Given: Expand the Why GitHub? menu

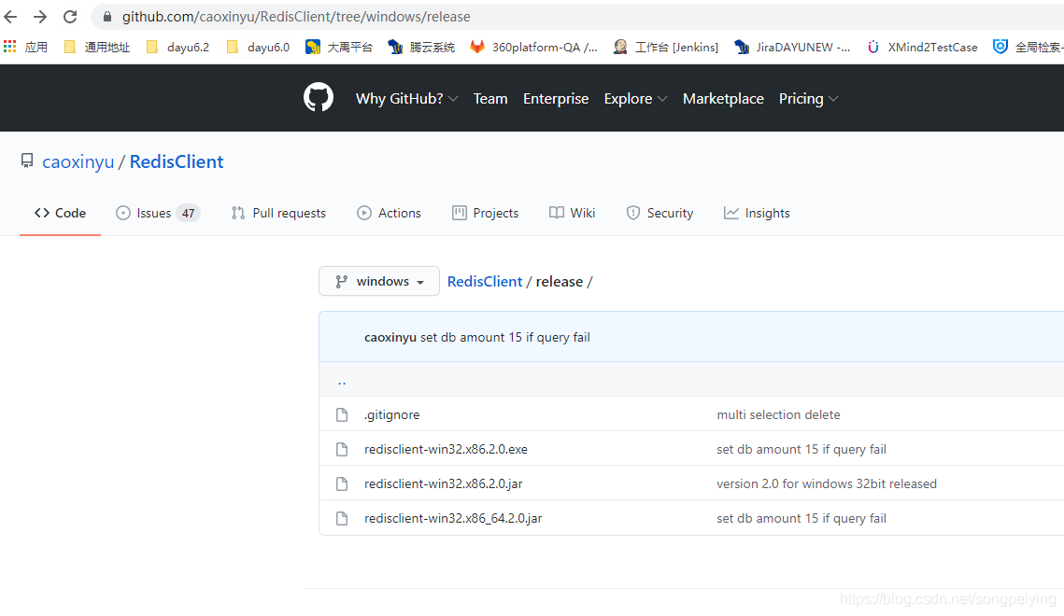Looking at the screenshot, I should [x=406, y=99].
